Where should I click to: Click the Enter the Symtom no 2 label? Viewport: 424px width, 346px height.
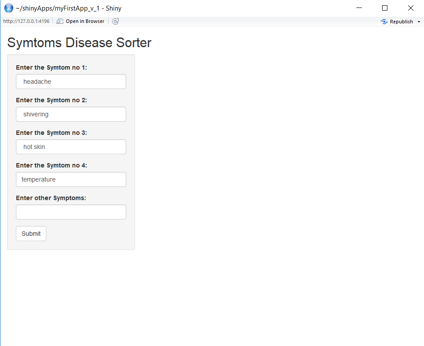(x=51, y=100)
